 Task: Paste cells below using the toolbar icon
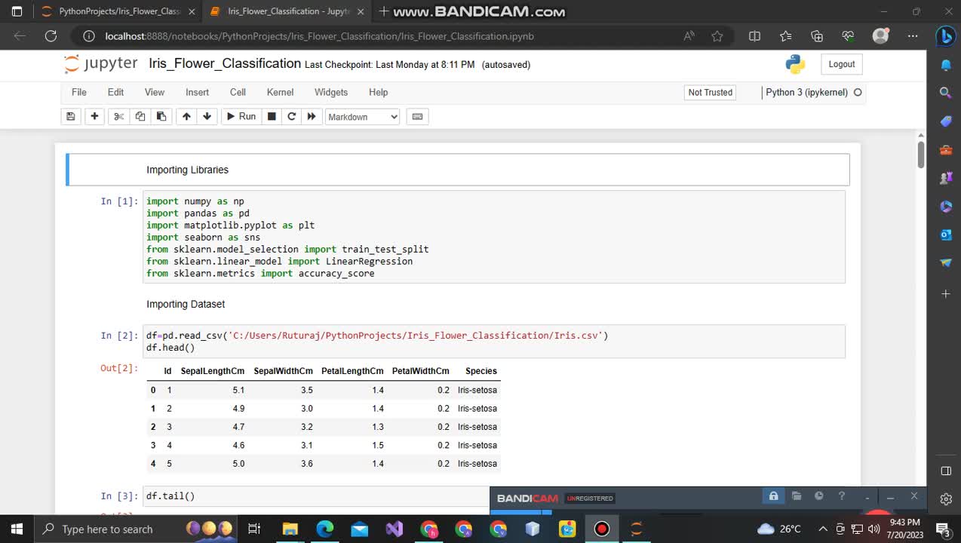coord(161,116)
